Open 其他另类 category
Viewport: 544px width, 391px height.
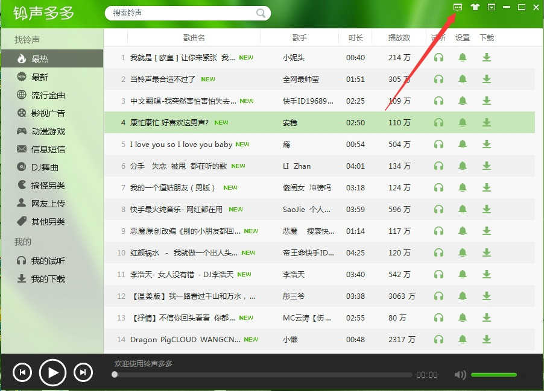click(x=52, y=221)
